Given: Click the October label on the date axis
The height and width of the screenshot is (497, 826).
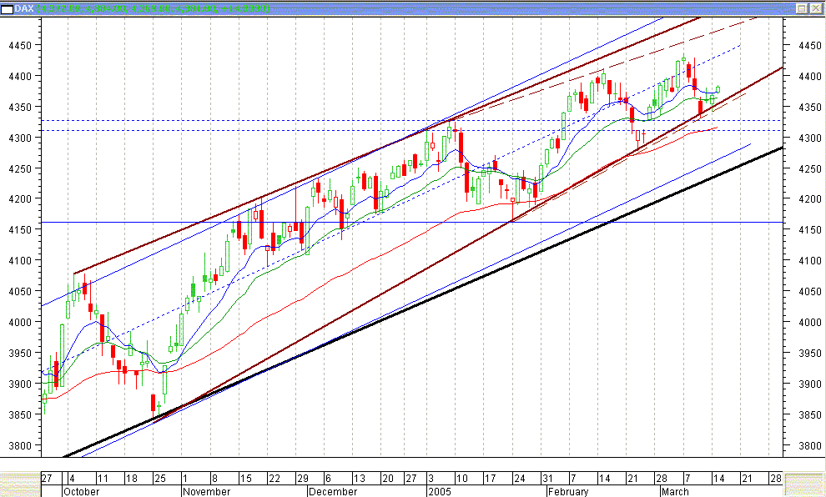Looking at the screenshot, I should 83,492.
